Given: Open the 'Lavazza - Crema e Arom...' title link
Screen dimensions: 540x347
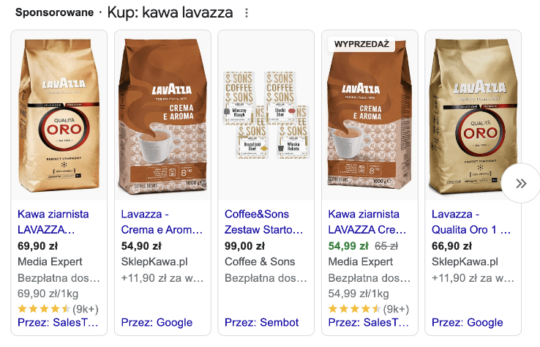Looking at the screenshot, I should pos(162,222).
